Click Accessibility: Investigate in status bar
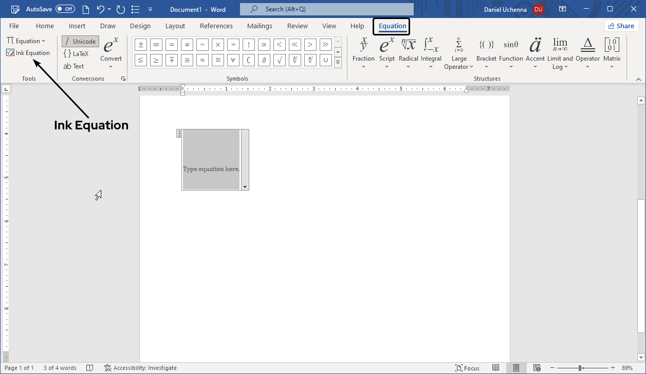The width and height of the screenshot is (646, 374). 140,368
